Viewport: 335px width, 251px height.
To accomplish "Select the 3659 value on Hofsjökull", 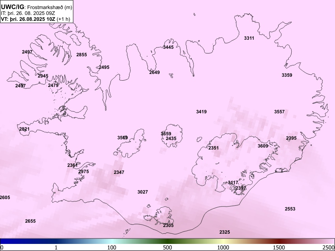I will point(166,134).
